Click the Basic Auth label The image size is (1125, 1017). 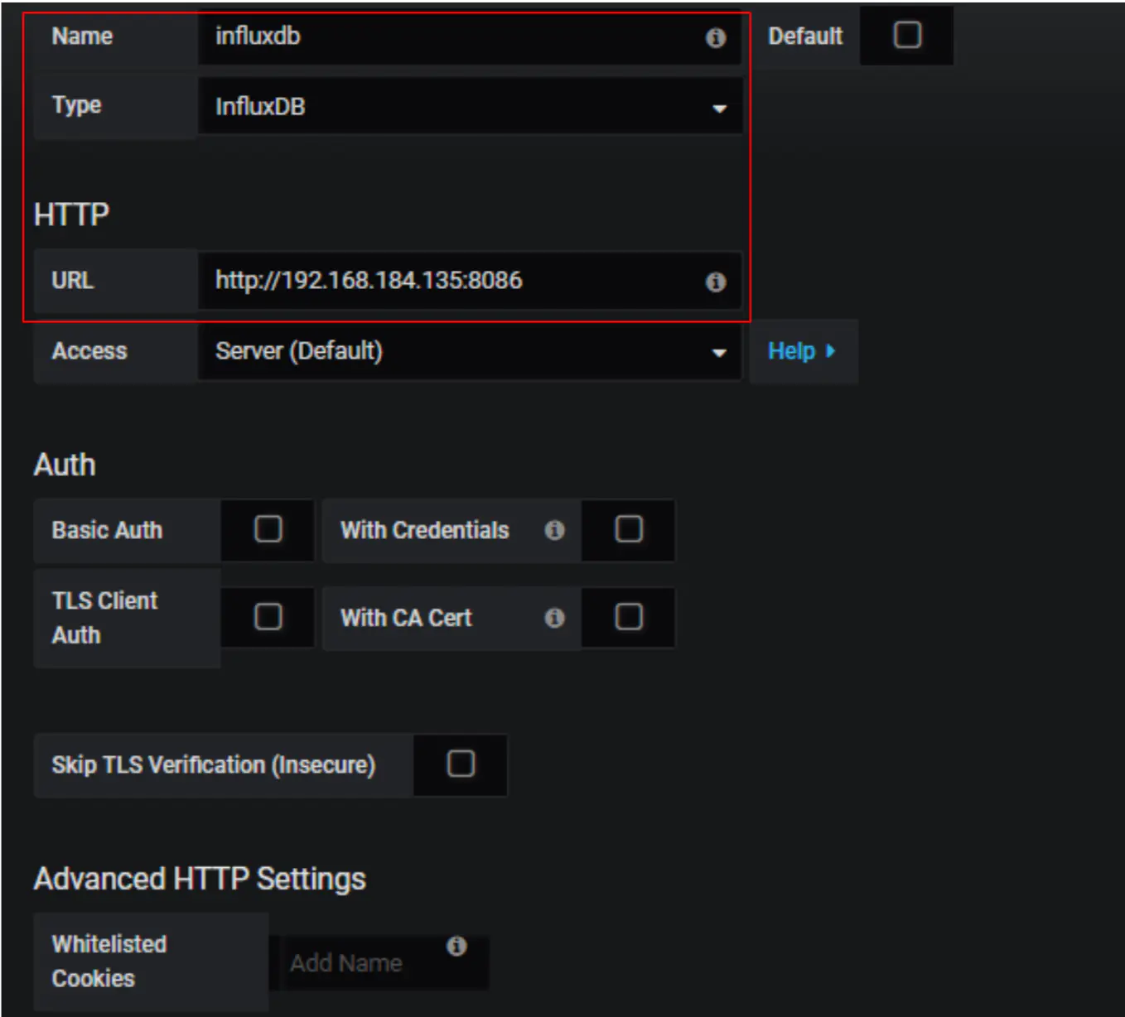107,530
